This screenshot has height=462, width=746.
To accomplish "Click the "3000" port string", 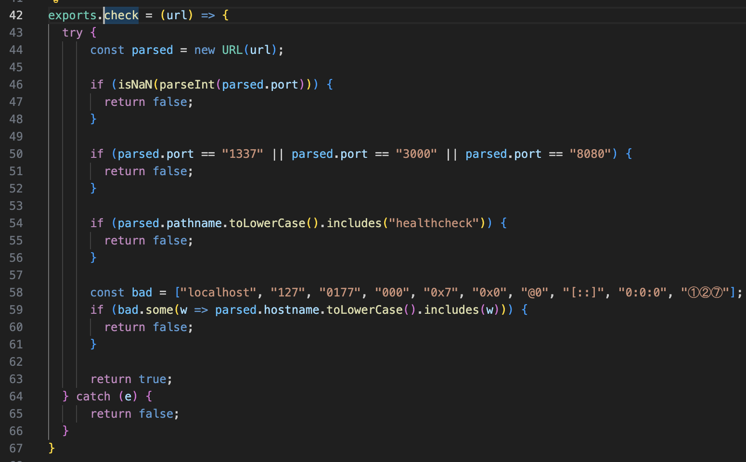I will [x=416, y=154].
